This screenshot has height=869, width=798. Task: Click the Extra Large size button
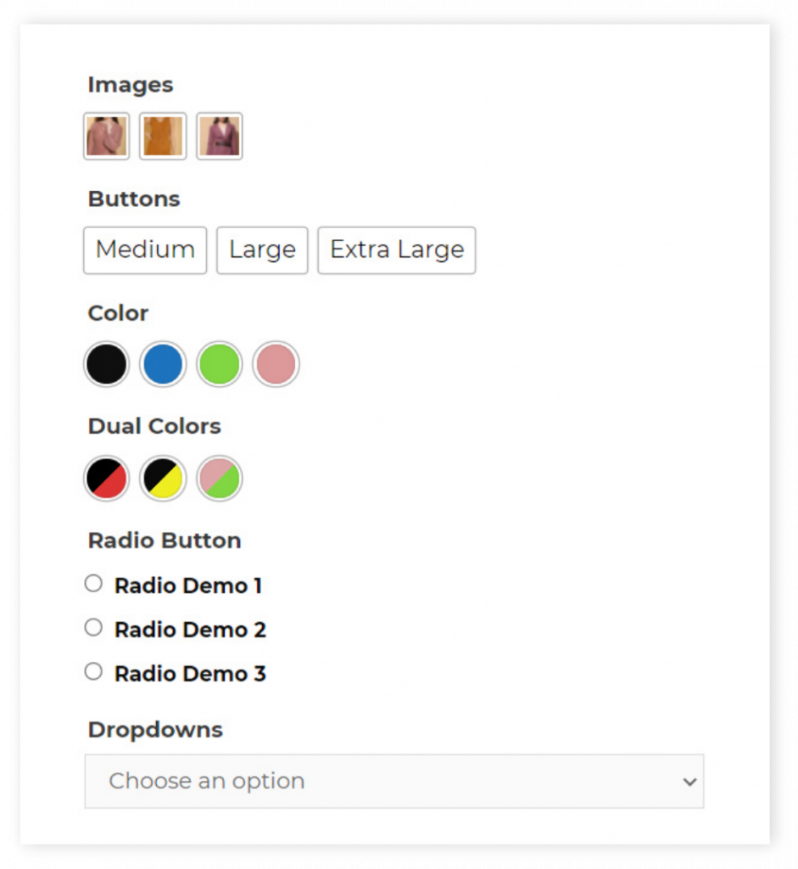(x=397, y=250)
